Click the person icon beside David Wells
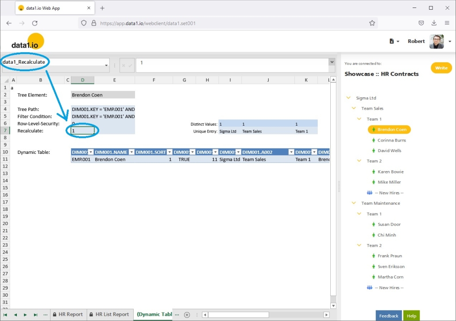Screen dimensions: 456x321 [x=373, y=150]
